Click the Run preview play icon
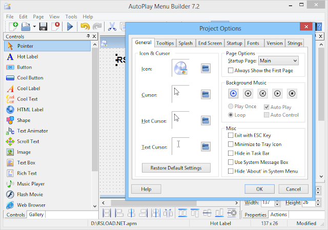328x230 pixels. tap(70, 27)
